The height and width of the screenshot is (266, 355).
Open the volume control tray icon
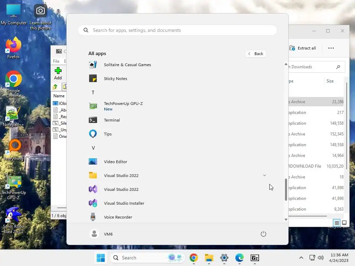[x=321, y=258]
